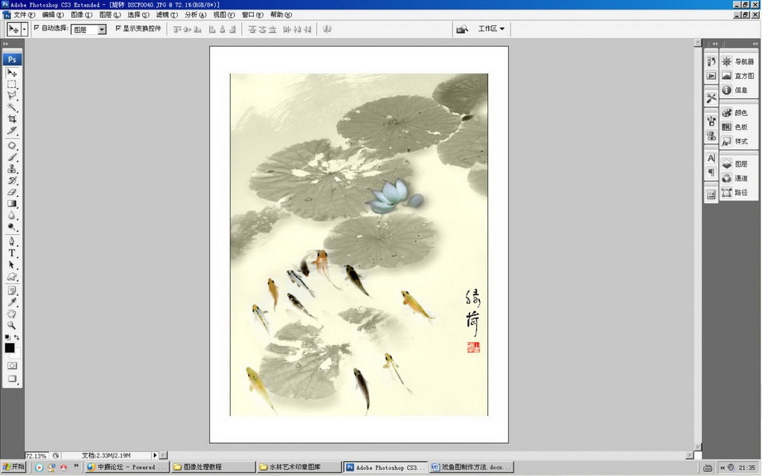This screenshot has width=762, height=476.
Task: Select the Blur tool
Action: pyautogui.click(x=12, y=215)
